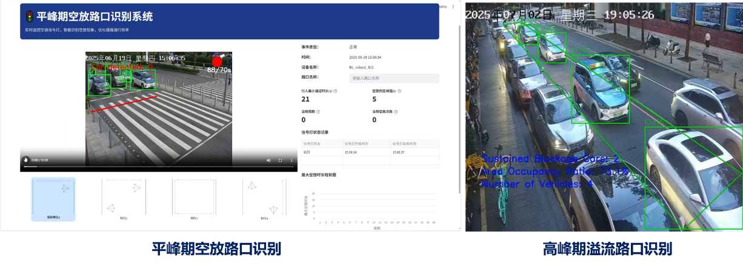Click the help icon beside 当前周期

tap(319, 111)
